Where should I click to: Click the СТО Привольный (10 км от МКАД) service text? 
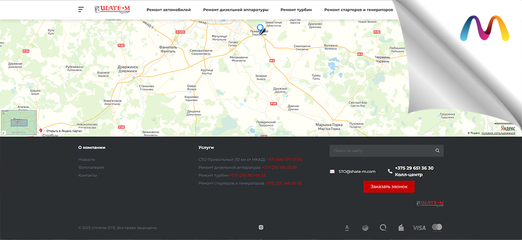[232, 159]
